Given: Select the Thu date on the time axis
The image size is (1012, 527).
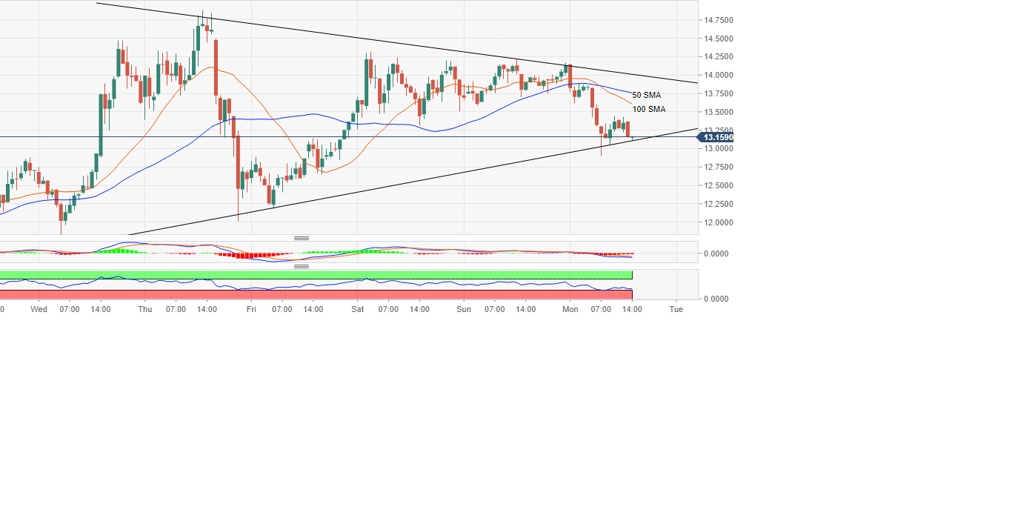Looking at the screenshot, I should [145, 309].
